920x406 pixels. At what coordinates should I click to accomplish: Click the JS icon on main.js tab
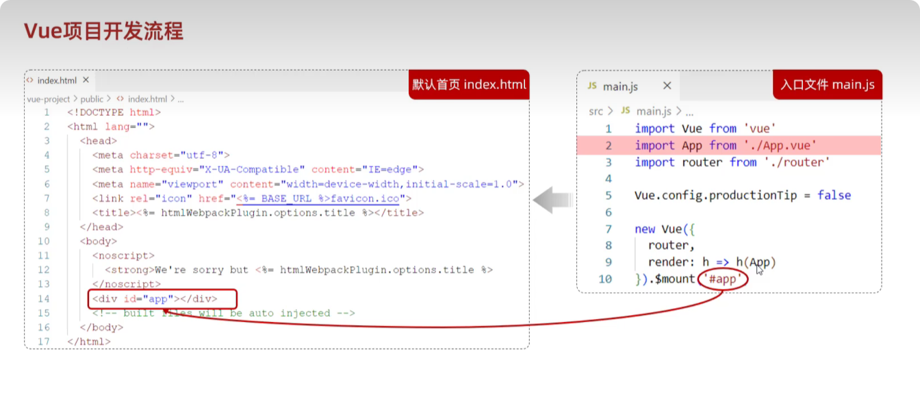592,86
